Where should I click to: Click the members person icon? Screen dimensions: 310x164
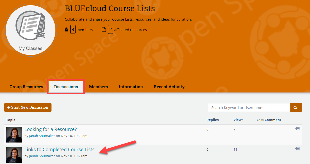pos(66,30)
